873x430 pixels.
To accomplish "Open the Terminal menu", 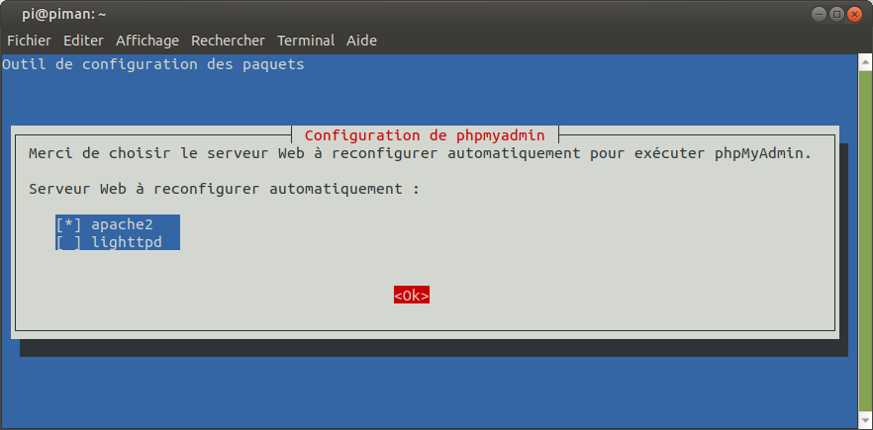I will coord(306,41).
